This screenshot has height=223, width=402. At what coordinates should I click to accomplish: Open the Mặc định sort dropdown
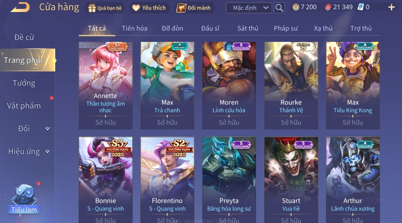249,8
